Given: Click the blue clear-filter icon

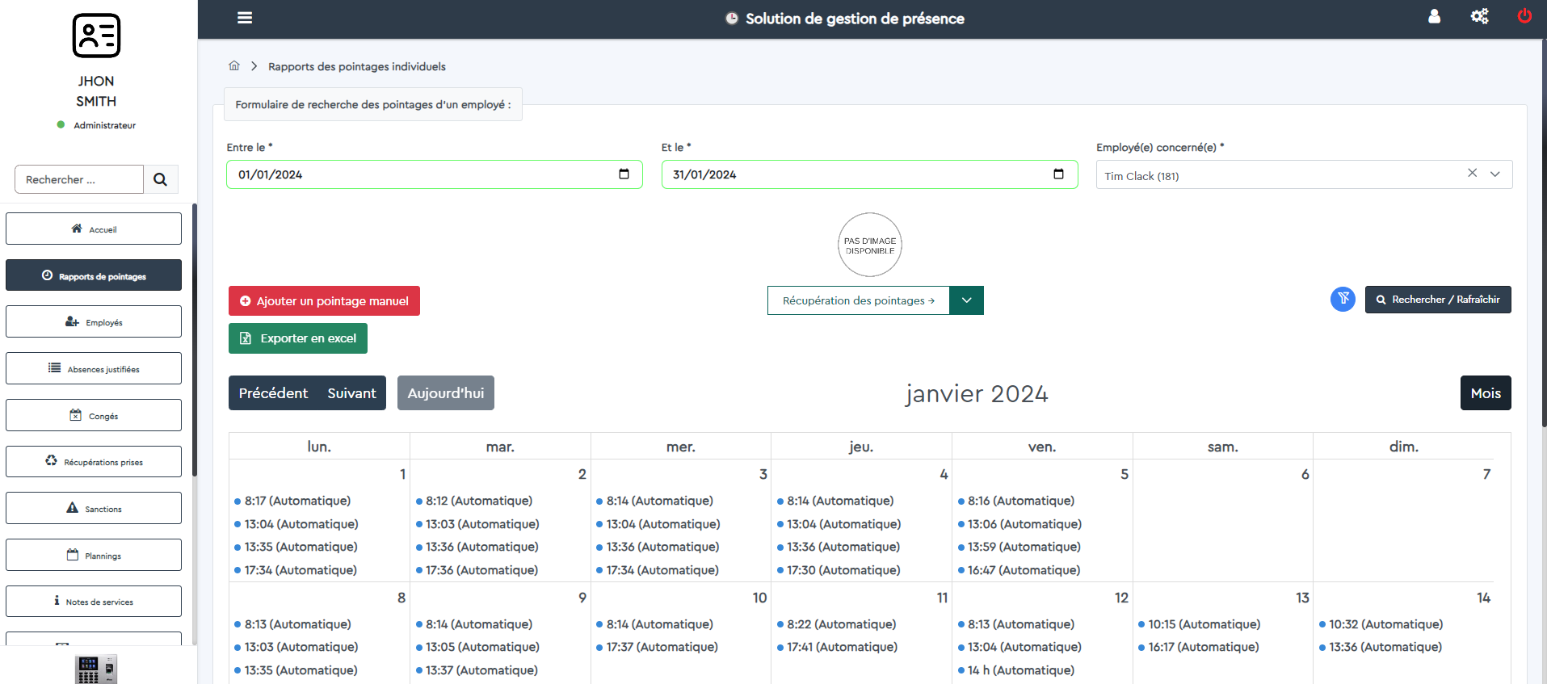Looking at the screenshot, I should (x=1343, y=300).
